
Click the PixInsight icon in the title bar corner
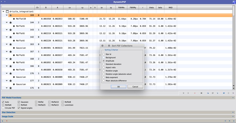pos(234,2)
